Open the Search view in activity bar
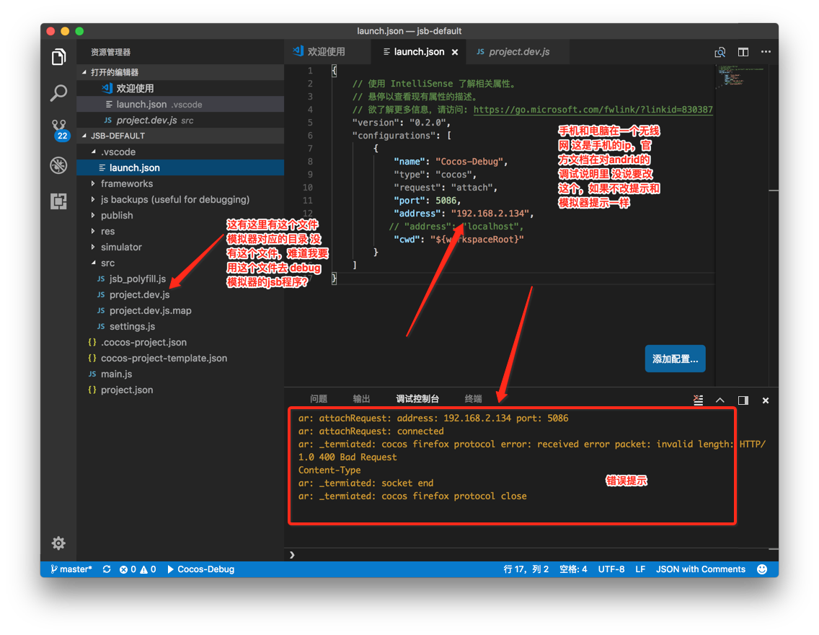Image resolution: width=819 pixels, height=635 pixels. point(58,93)
